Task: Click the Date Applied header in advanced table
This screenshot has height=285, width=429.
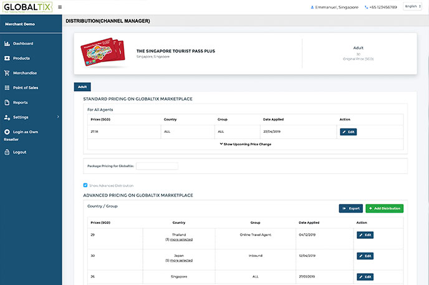Action: pos(309,223)
